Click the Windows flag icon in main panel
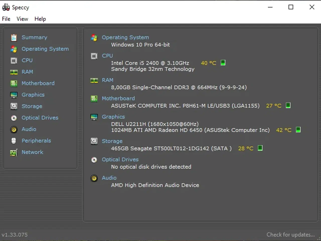Image resolution: width=321 pixels, height=241 pixels. [94, 38]
